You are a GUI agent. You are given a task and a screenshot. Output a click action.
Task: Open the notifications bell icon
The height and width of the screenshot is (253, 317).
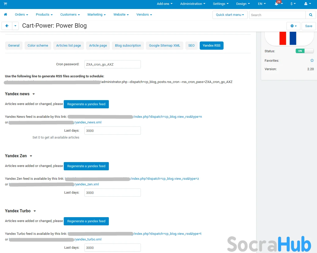click(x=277, y=4)
